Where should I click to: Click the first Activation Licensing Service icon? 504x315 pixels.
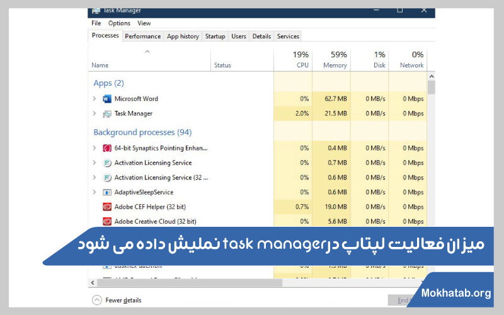[x=107, y=163]
